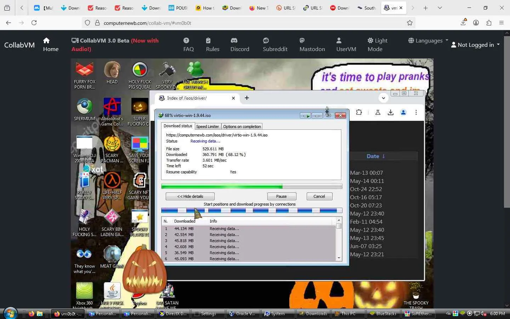
Task: Visit the Subreddit link
Action: click(275, 45)
